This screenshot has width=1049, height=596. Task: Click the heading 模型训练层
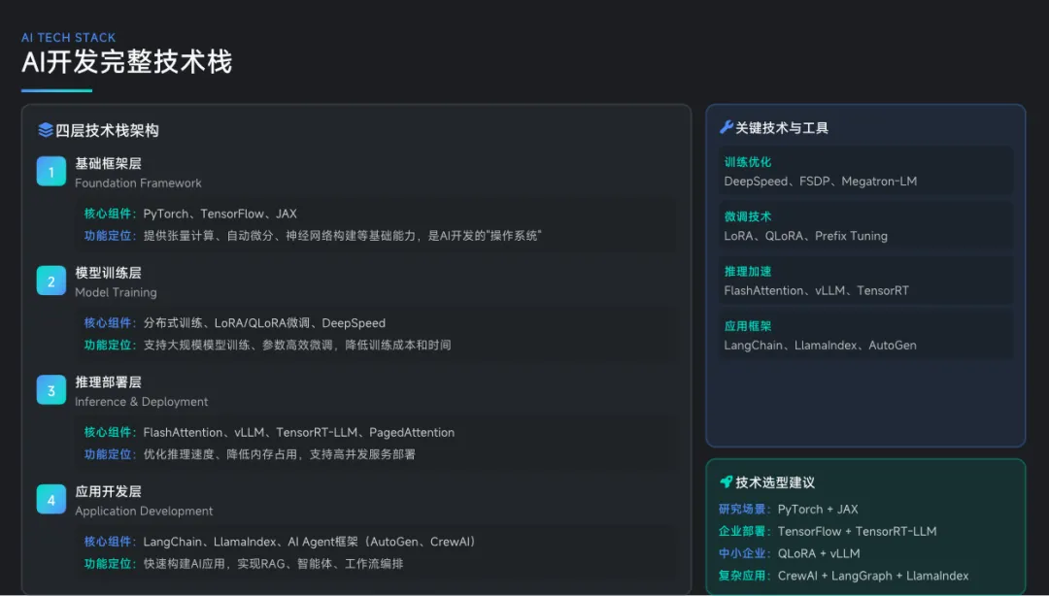108,273
